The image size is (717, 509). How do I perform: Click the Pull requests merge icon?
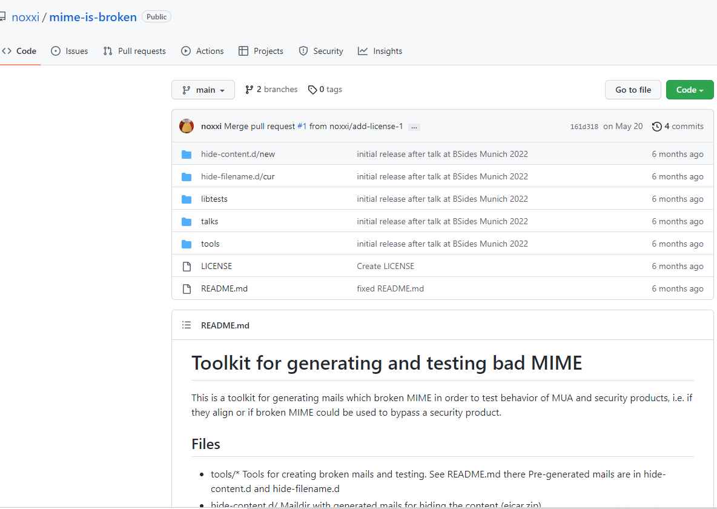click(x=108, y=51)
